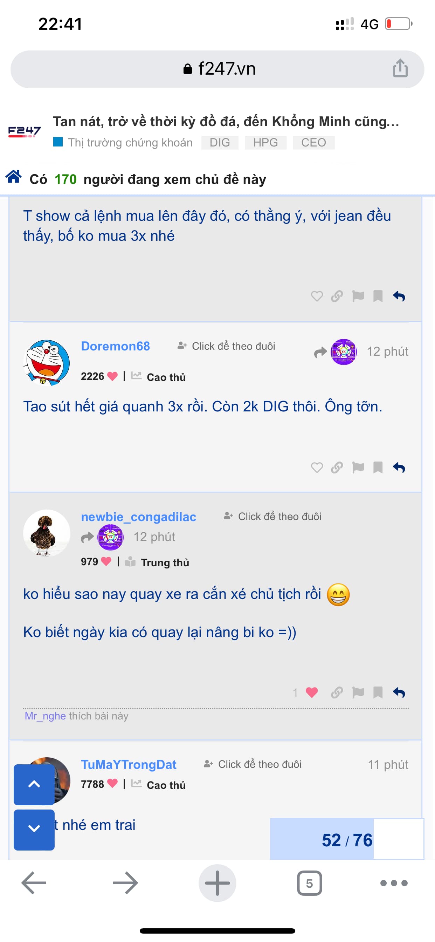
Task: Select the DIG tag
Action: click(220, 142)
